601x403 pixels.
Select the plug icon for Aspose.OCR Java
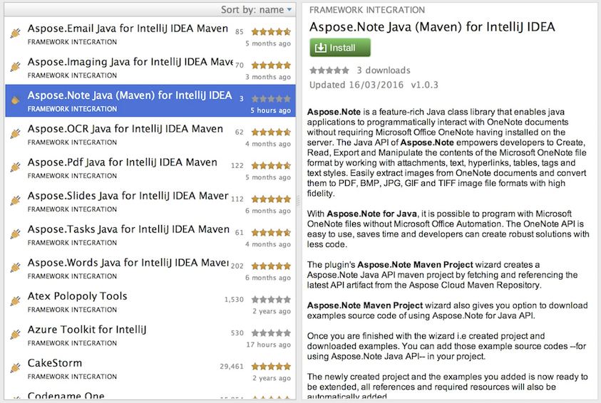tap(16, 134)
